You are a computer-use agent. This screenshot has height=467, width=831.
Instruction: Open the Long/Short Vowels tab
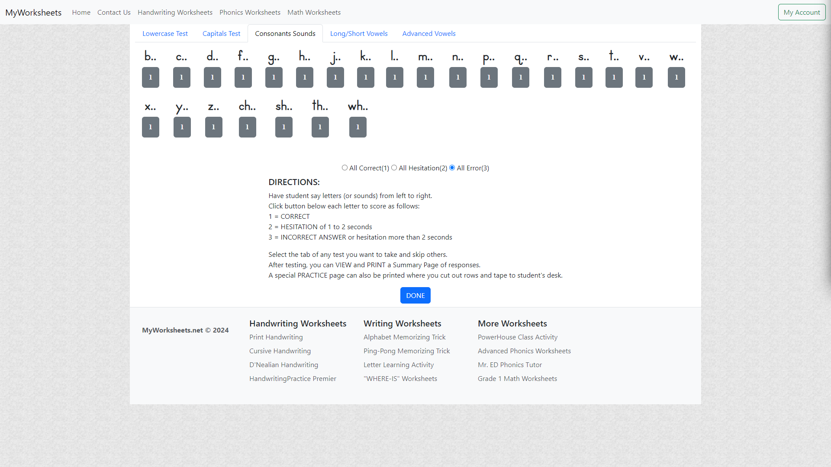pyautogui.click(x=359, y=34)
